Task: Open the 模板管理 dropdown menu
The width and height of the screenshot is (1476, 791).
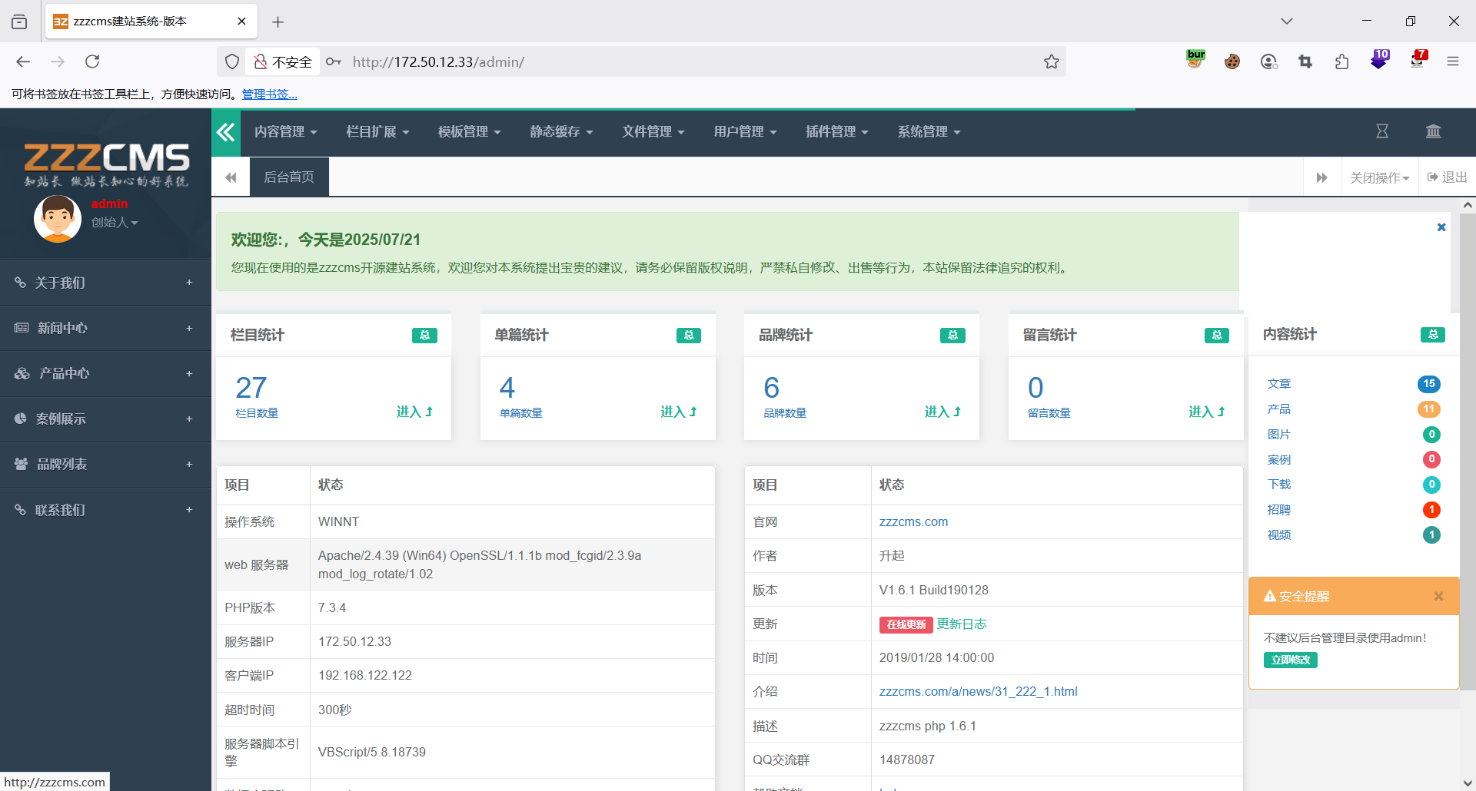Action: pos(470,132)
